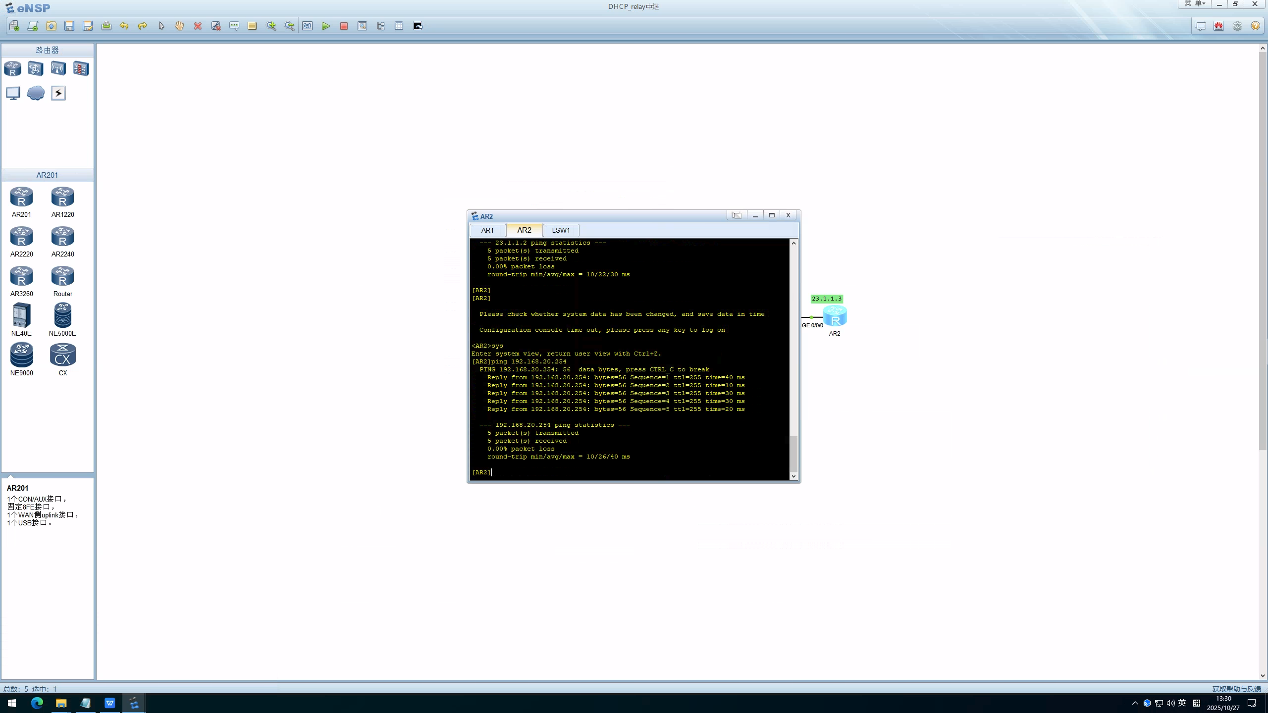Select the wireless WLAN device category icon
1268x713 pixels.
(58, 68)
